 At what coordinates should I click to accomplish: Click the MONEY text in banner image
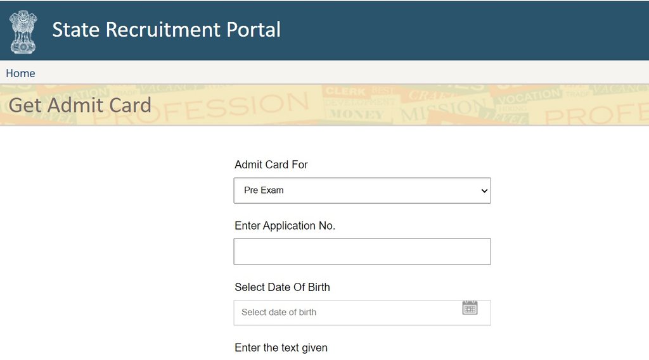tap(357, 115)
